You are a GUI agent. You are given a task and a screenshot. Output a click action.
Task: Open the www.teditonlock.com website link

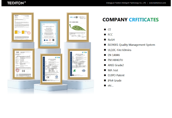158,3
